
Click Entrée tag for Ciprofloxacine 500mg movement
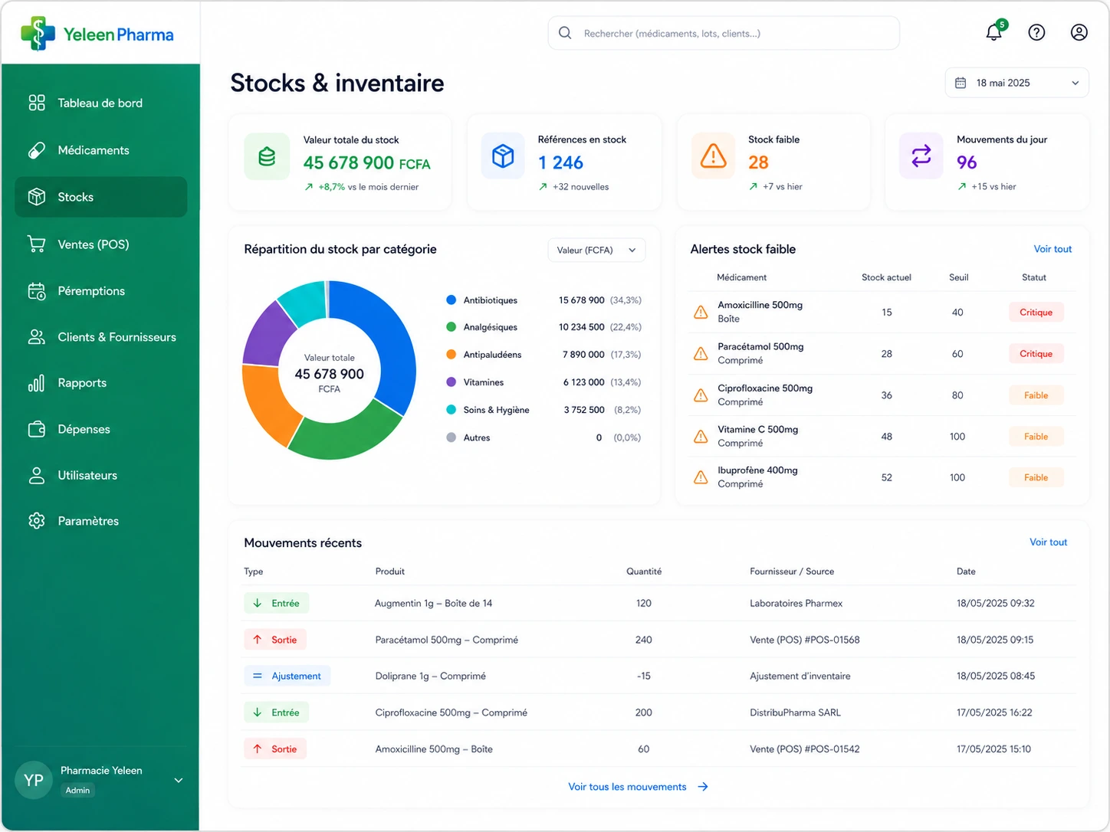[x=277, y=712]
